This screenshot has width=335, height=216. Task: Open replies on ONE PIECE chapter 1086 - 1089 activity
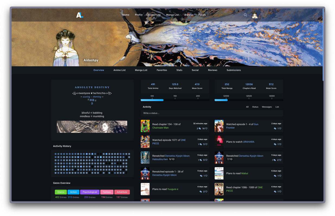[x=275, y=192]
